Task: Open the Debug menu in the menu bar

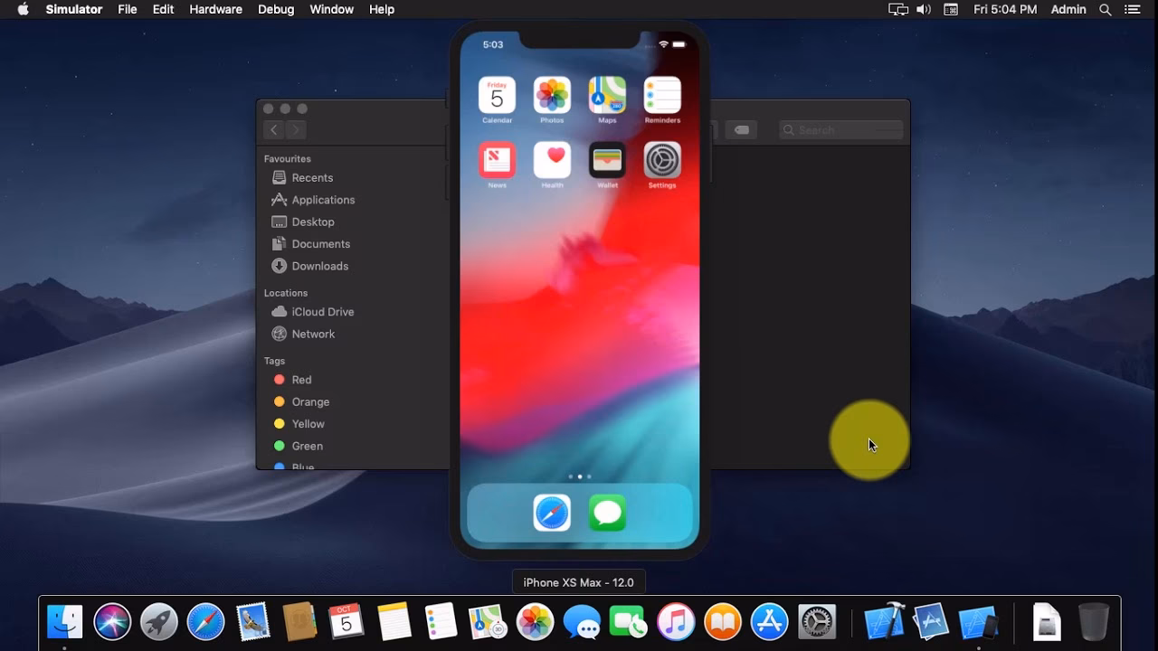Action: coord(276,9)
